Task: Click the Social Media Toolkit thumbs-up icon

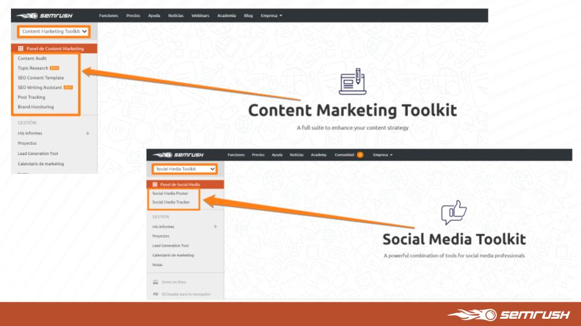Action: tap(453, 212)
